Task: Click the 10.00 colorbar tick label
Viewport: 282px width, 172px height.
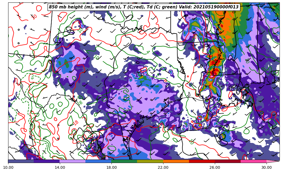Action: (8, 167)
